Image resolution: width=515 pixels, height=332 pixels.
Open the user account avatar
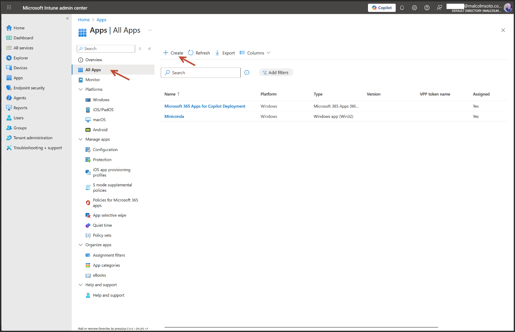click(x=508, y=8)
